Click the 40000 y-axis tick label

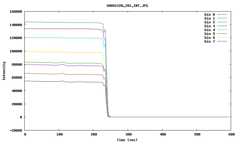point(17,91)
